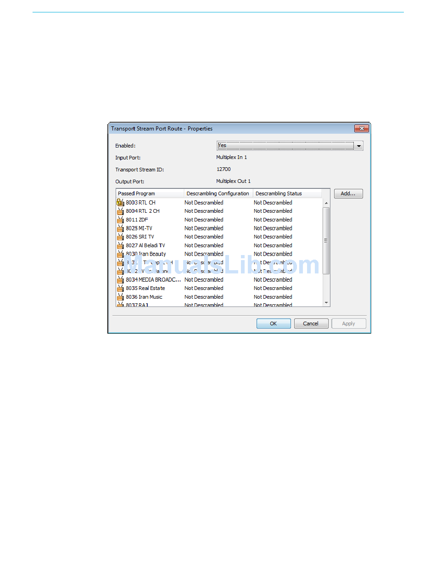Click the TV icon for 8030 Iran Beauty
436x579 pixels.
120,254
